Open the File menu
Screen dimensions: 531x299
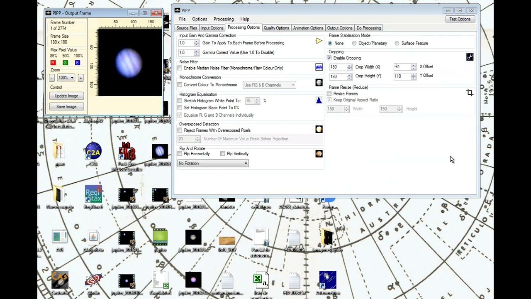(182, 19)
